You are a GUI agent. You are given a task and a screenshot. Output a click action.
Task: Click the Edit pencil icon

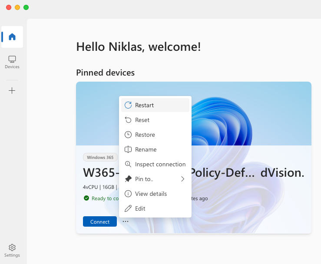128,208
